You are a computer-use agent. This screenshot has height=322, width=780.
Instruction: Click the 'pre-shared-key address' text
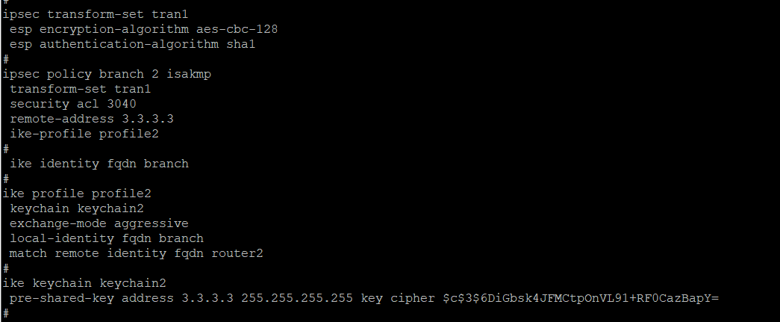pyautogui.click(x=91, y=298)
